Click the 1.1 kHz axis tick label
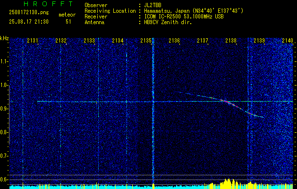Screen dimensions: 297x189 tap(4, 61)
